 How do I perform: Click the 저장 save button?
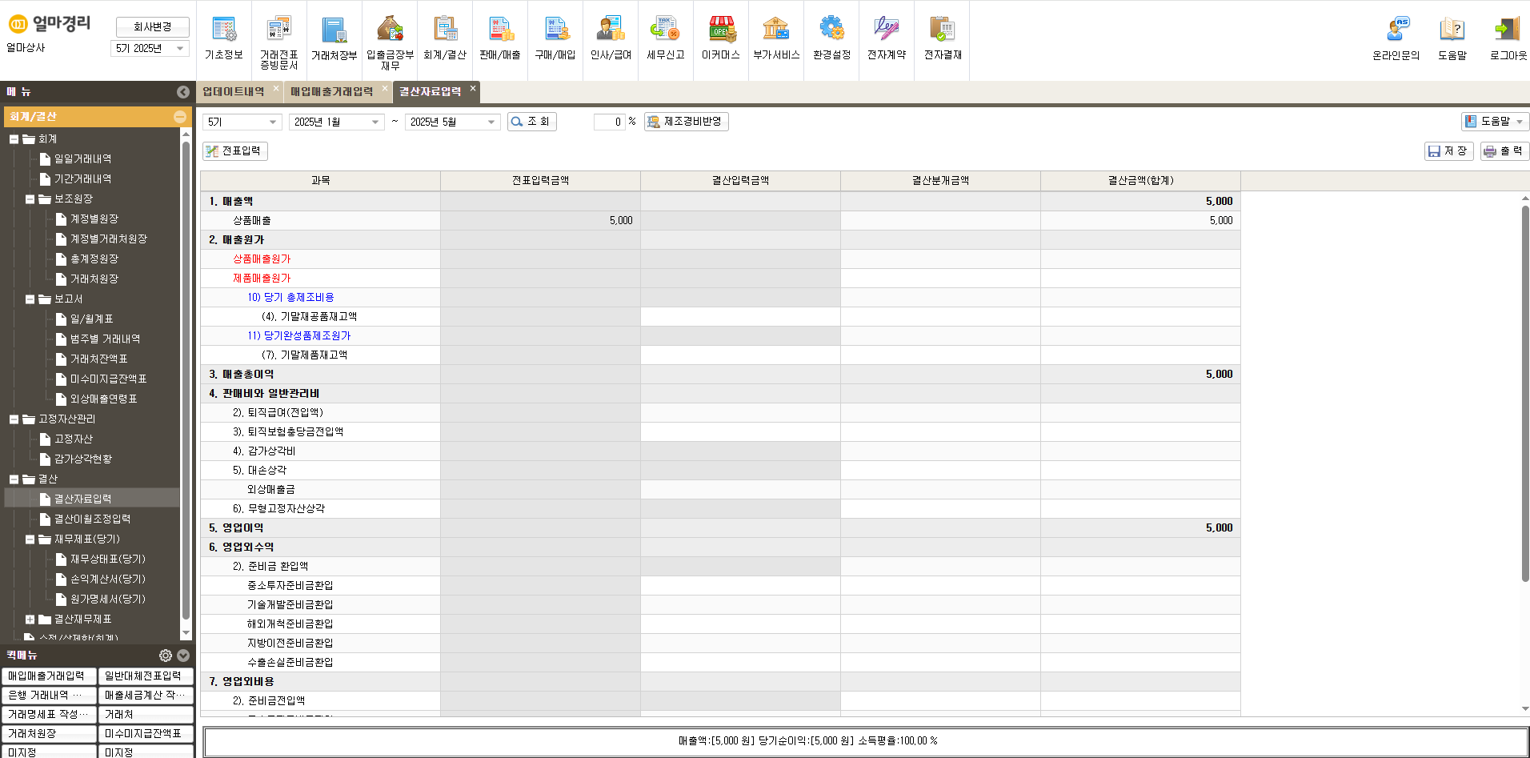[1448, 150]
